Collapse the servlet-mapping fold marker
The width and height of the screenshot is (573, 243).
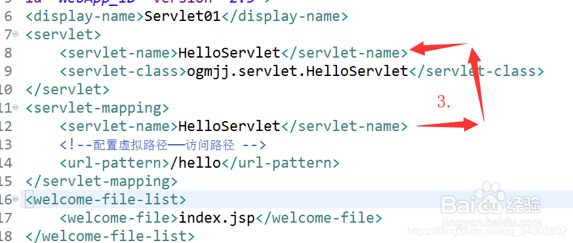pos(15,107)
